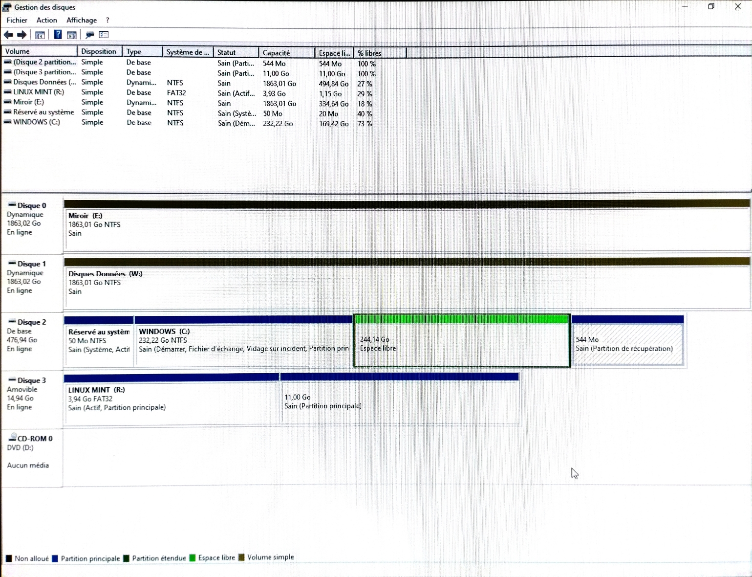Screen dimensions: 752x577
Task: Open the view settings toolbar icon
Action: (104, 35)
